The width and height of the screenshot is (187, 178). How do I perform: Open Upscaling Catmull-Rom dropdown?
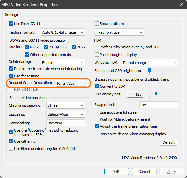tap(66, 114)
